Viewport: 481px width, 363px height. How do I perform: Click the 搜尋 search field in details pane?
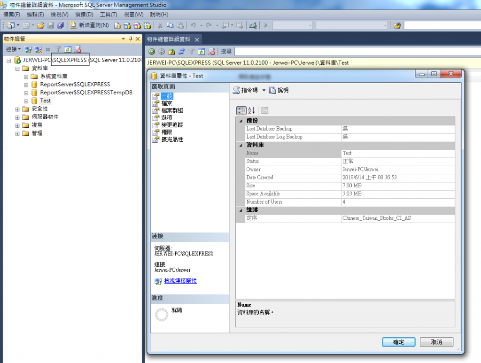pyautogui.click(x=357, y=52)
